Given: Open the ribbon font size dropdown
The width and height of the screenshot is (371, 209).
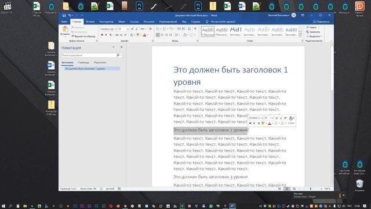Looking at the screenshot, I should click(x=128, y=29).
